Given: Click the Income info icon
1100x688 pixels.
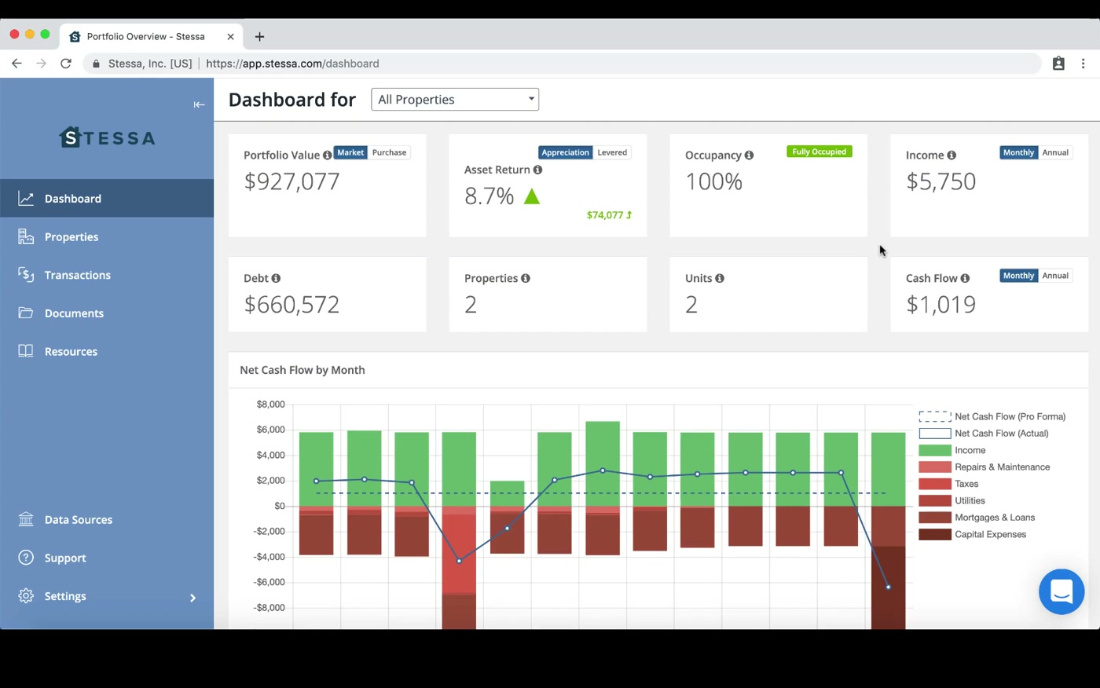Looking at the screenshot, I should tap(951, 156).
